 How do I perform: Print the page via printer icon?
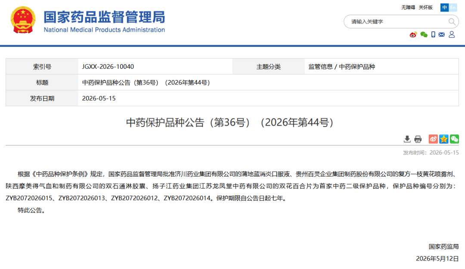click(418, 139)
